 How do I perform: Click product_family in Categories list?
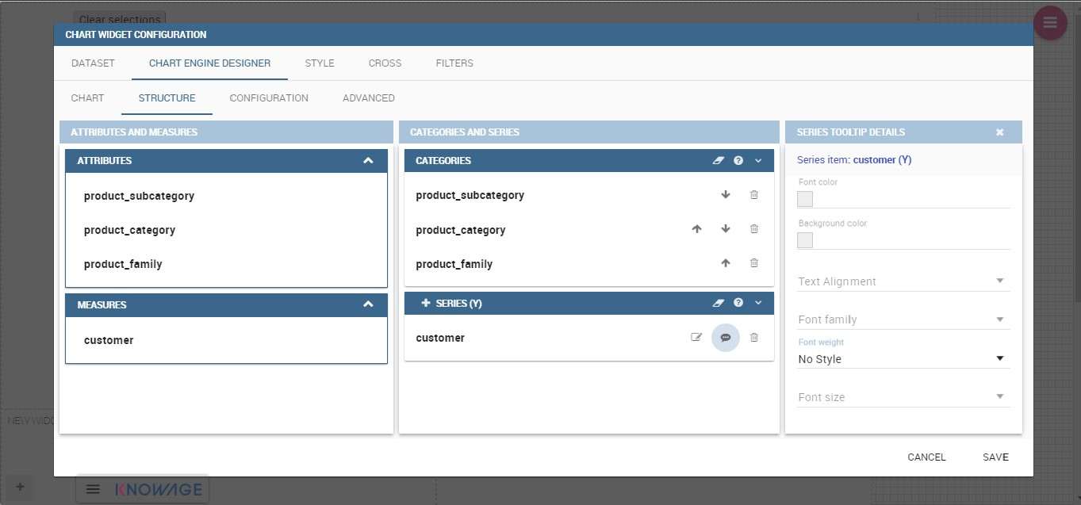click(x=454, y=264)
